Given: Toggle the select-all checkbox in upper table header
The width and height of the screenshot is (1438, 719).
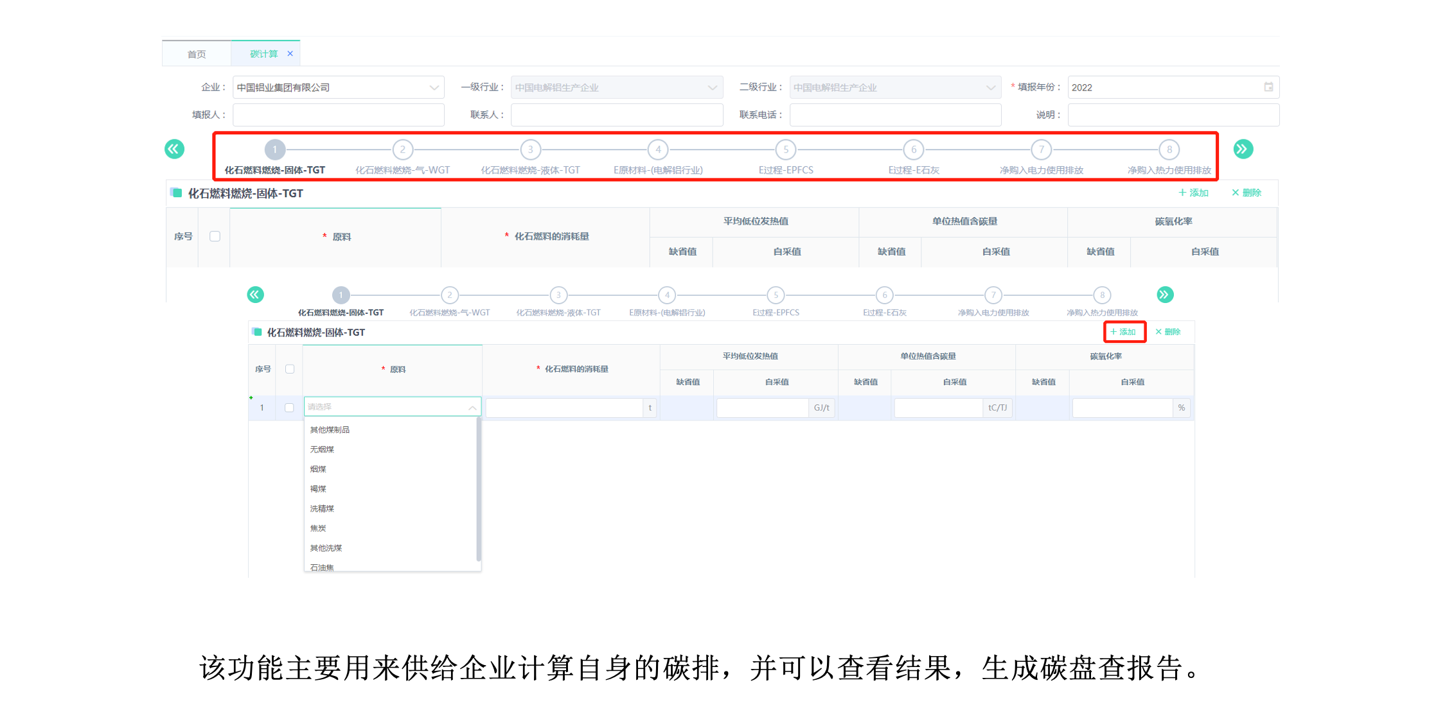Looking at the screenshot, I should [215, 236].
